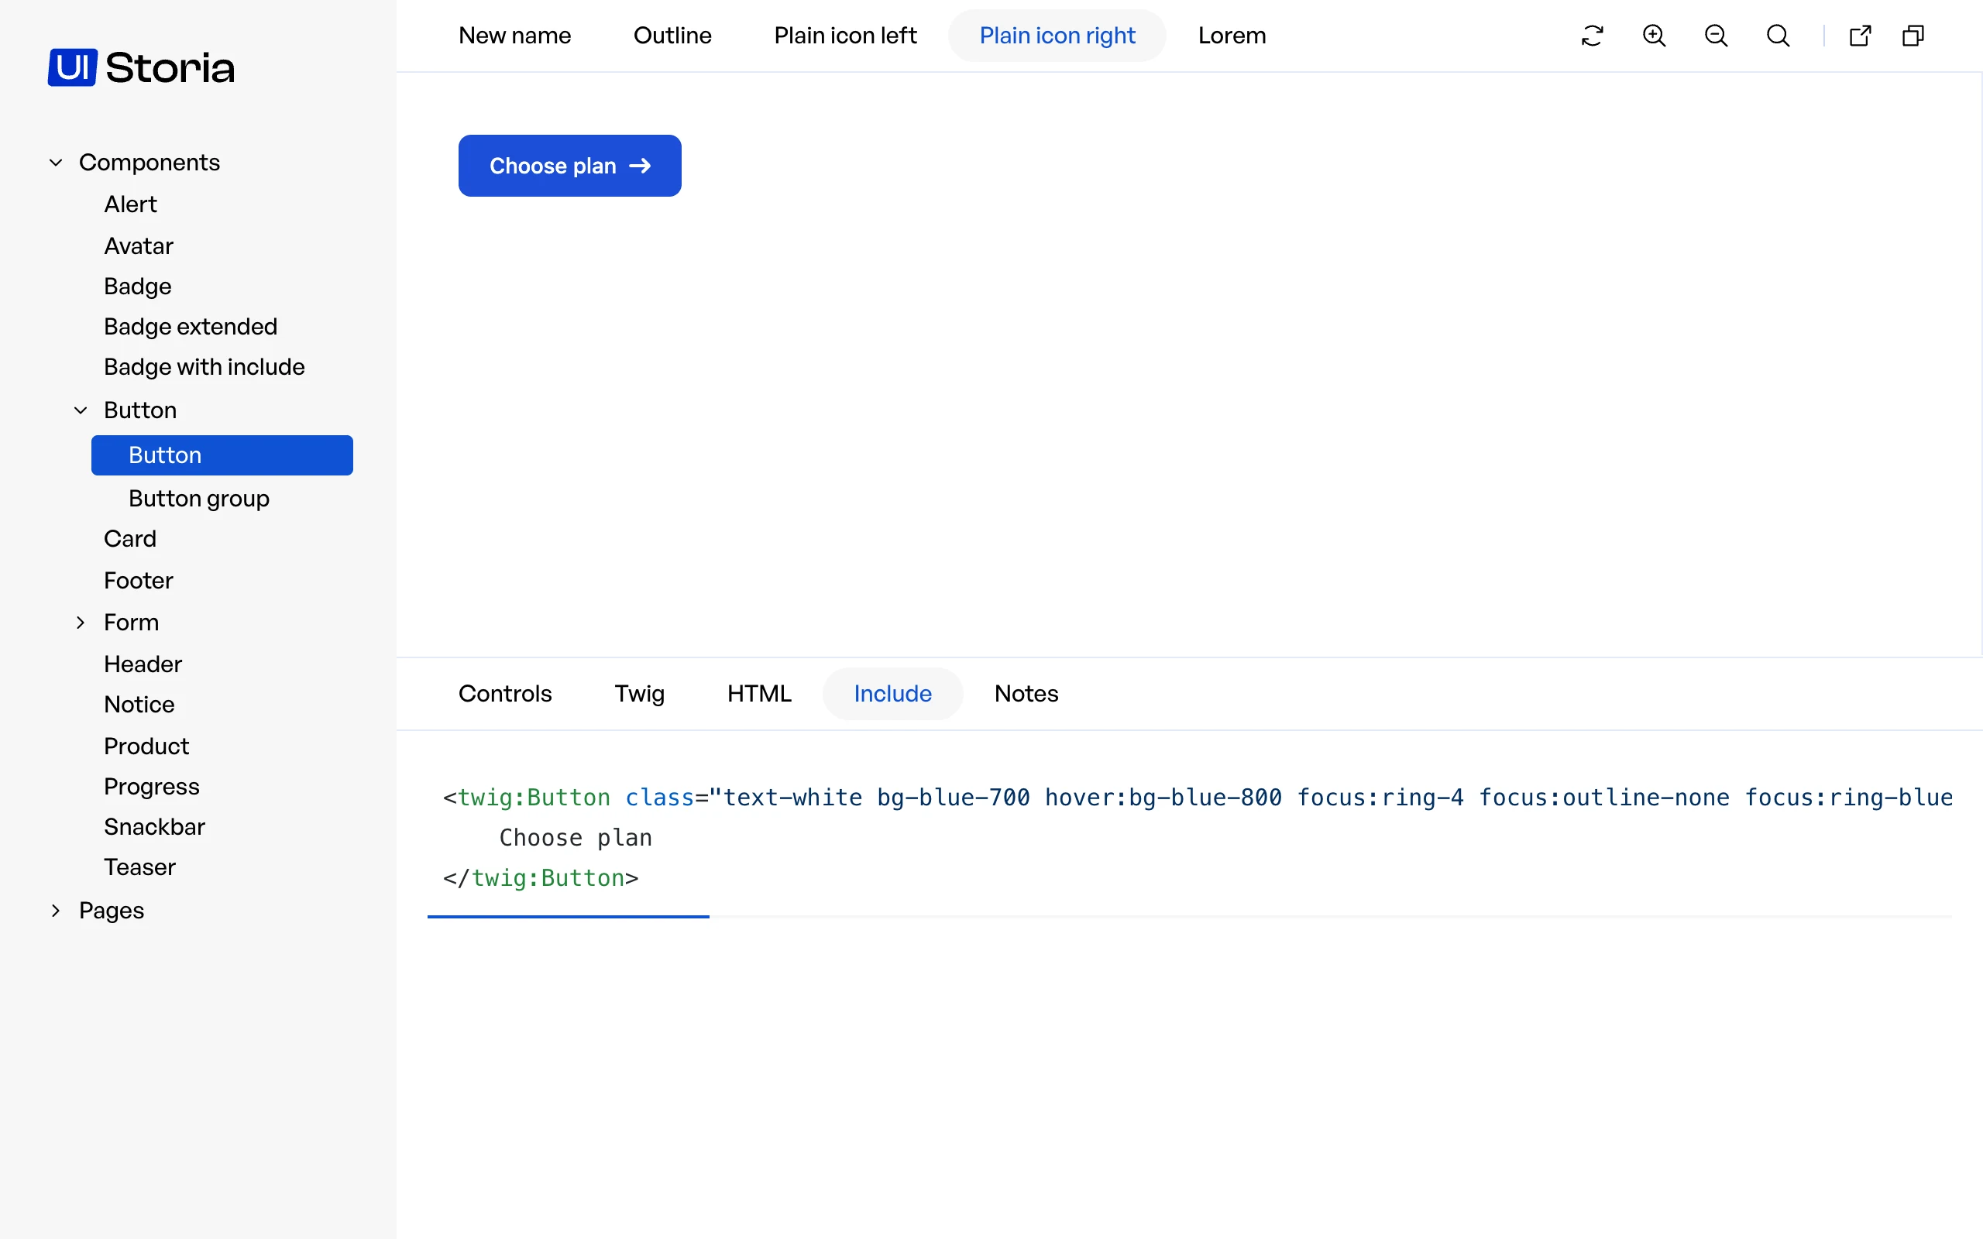Open preview in new window icon
Viewport: 1983px width, 1239px height.
[1860, 36]
